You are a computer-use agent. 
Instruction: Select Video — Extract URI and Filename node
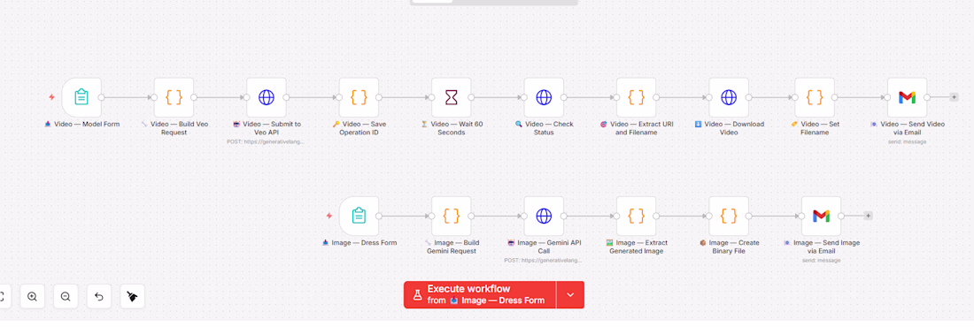point(637,97)
